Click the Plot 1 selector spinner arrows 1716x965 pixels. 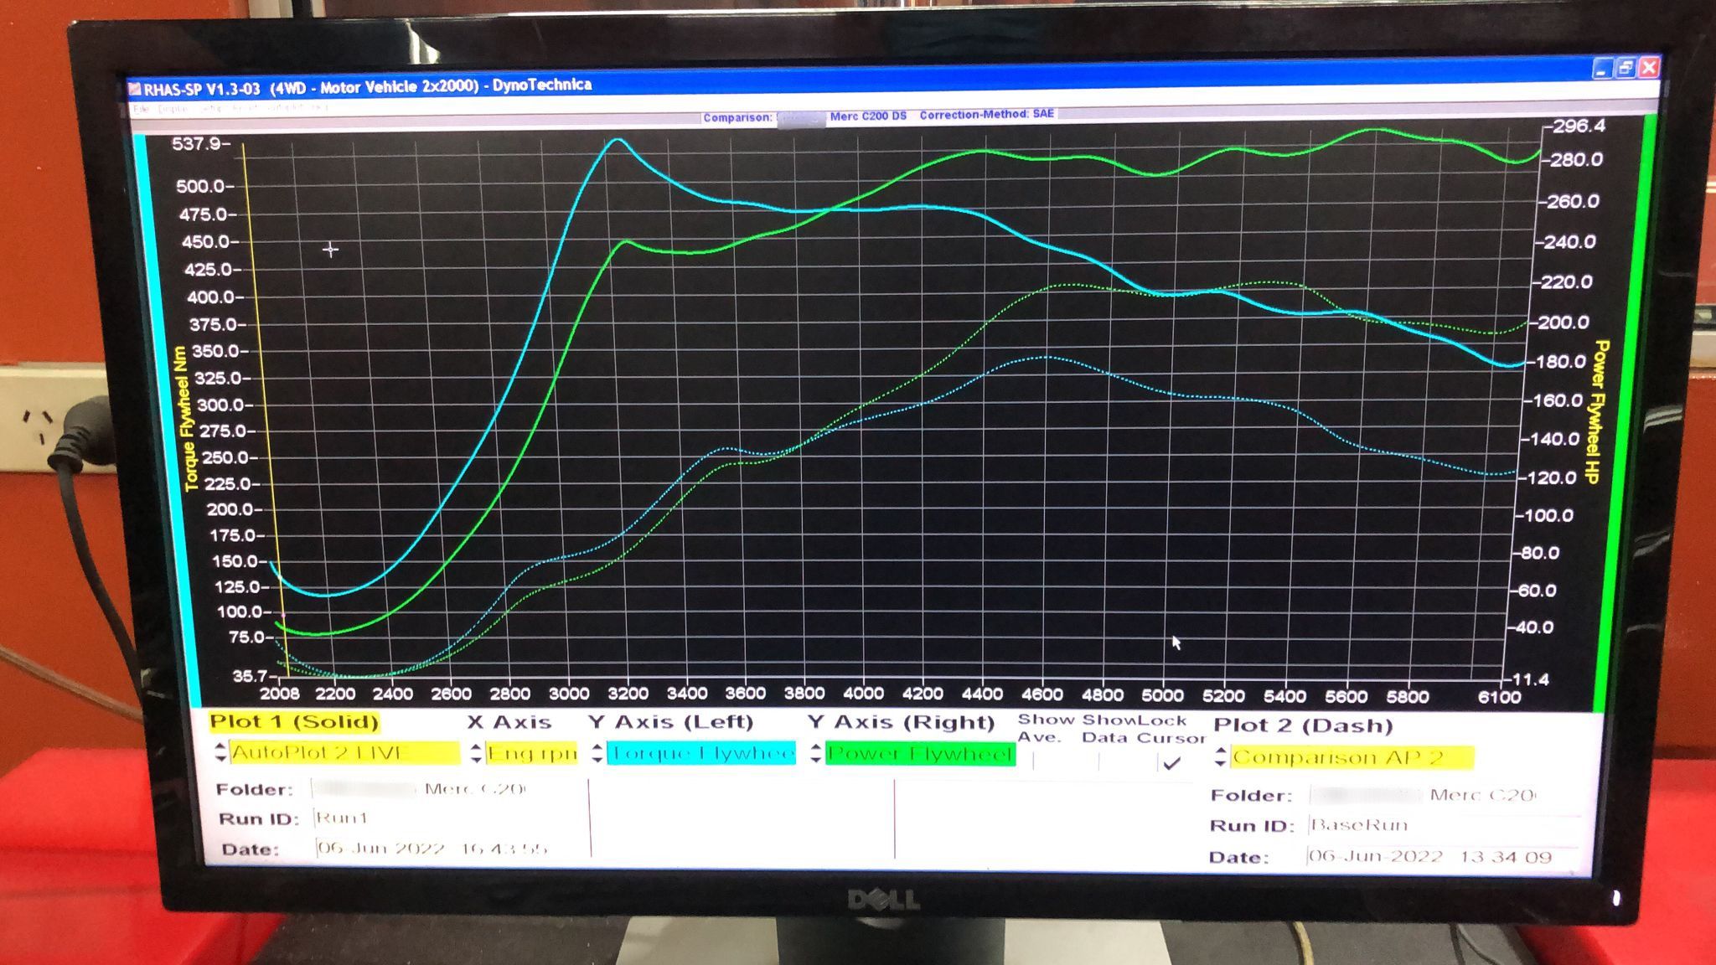pyautogui.click(x=220, y=751)
